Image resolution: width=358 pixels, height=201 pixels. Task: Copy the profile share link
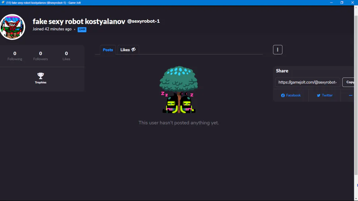tap(349, 82)
